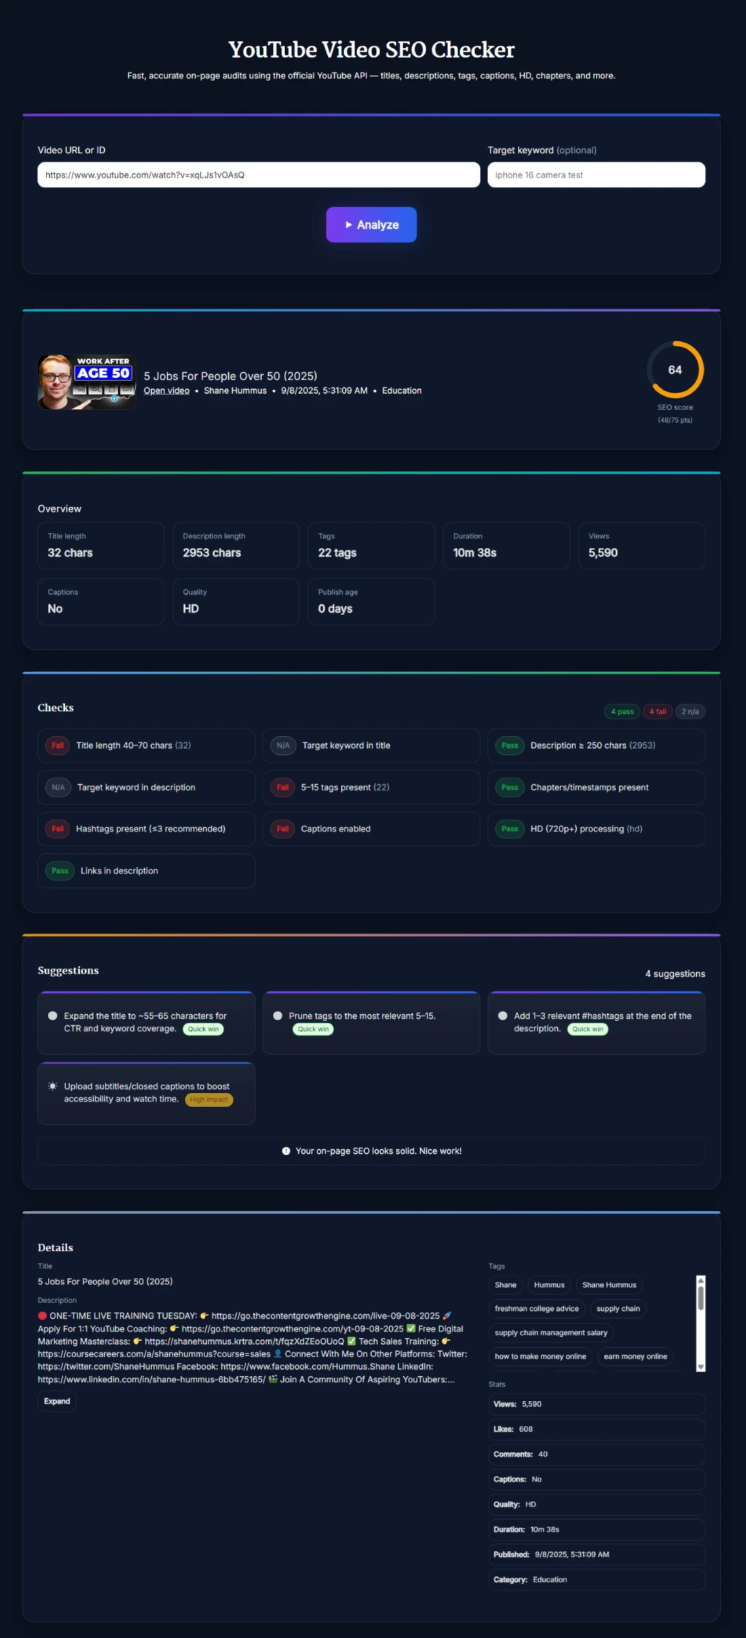Focus the Target keyword input box
746x1638 pixels.
coord(595,175)
